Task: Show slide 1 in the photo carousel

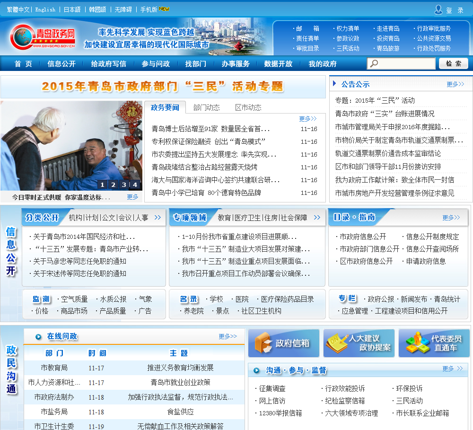Action: pyautogui.click(x=102, y=184)
